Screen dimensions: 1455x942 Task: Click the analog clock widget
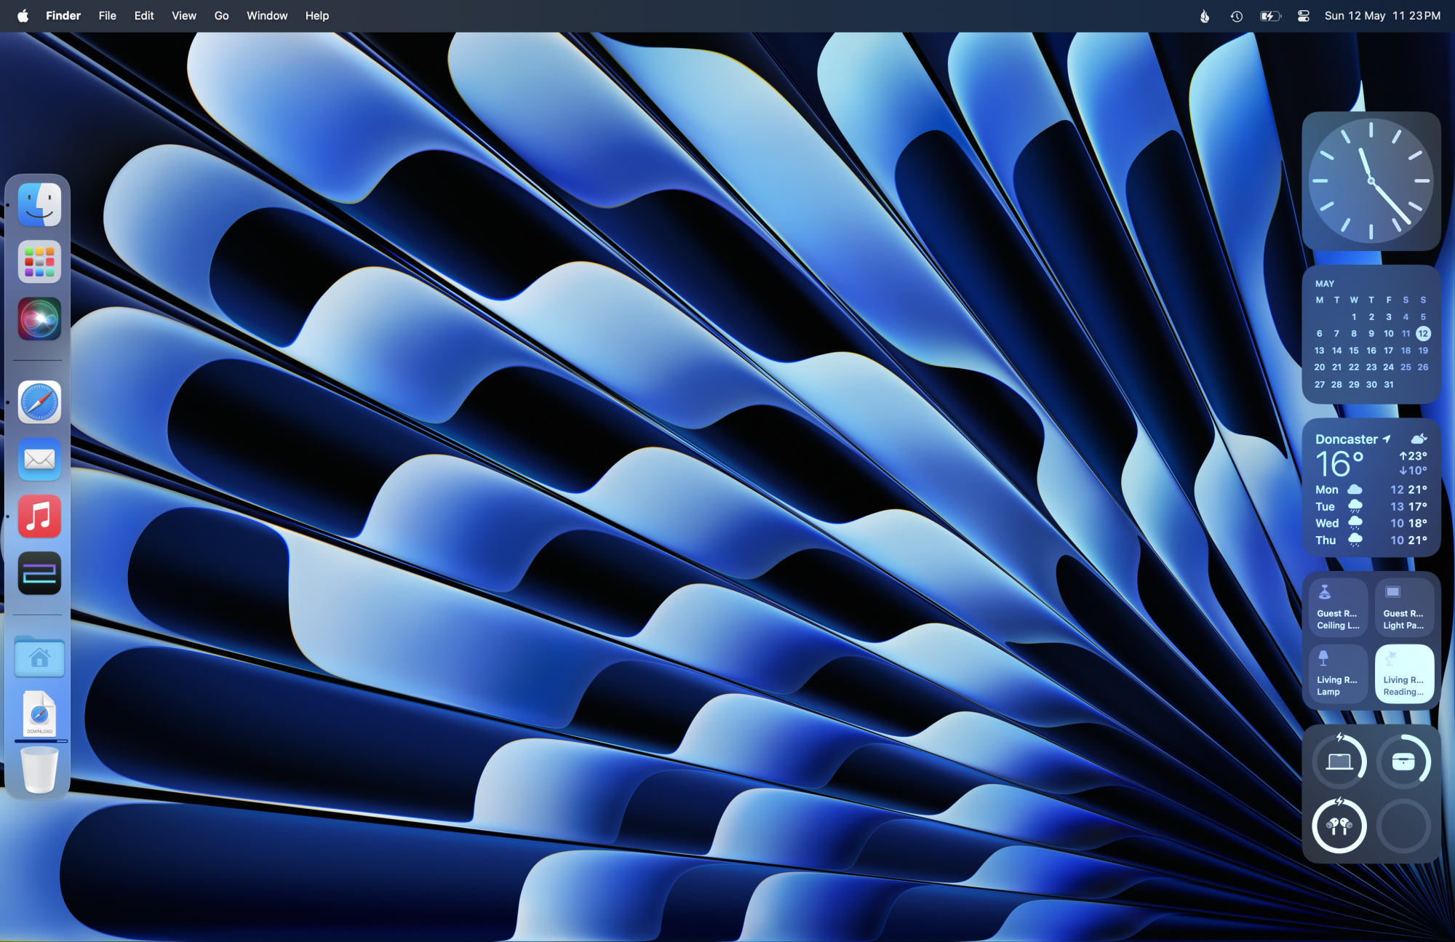1371,181
